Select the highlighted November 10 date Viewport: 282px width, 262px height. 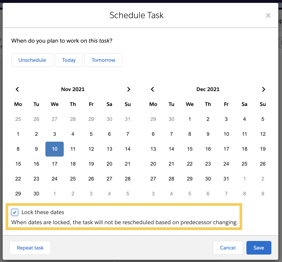[x=54, y=149]
